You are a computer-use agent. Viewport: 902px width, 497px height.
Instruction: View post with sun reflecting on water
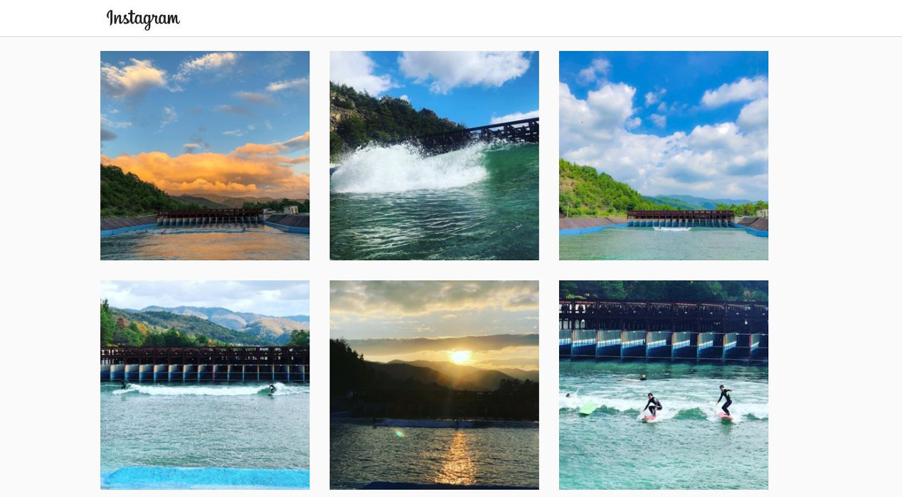434,385
